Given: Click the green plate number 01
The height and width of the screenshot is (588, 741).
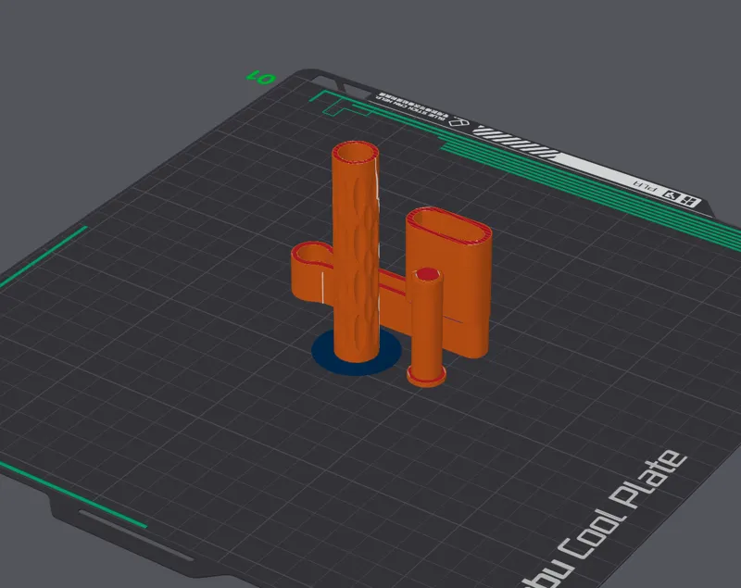Looking at the screenshot, I should pos(261,77).
